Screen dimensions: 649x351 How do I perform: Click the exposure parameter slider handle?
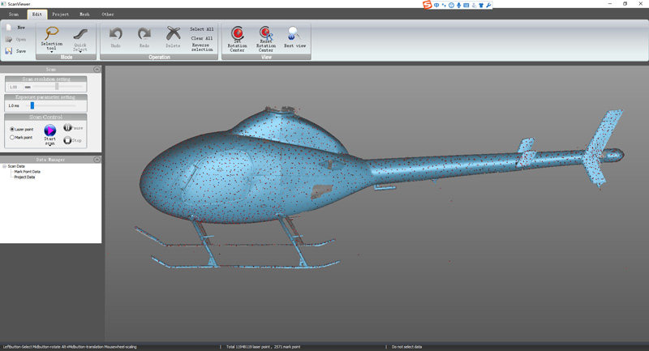coord(32,105)
